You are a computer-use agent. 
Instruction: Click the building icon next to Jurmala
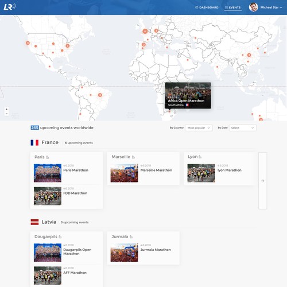click(x=131, y=237)
